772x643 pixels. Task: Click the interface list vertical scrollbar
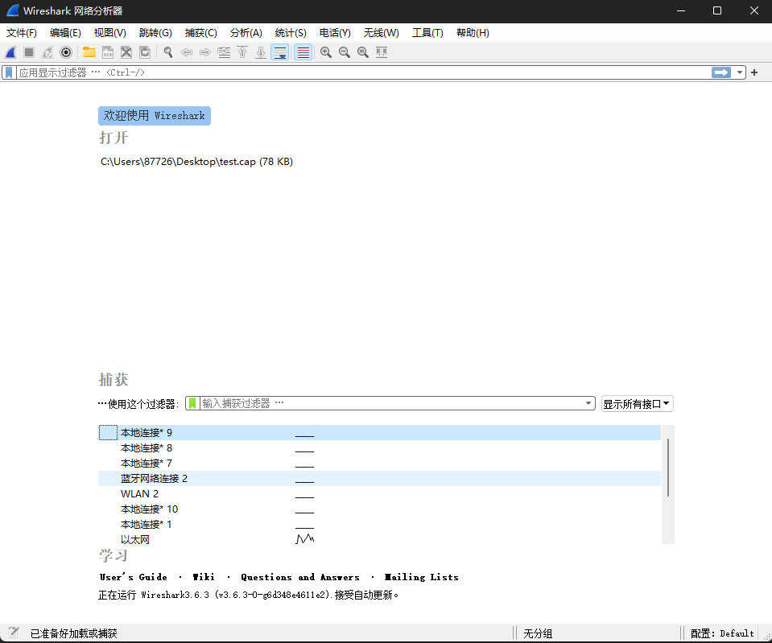667,468
